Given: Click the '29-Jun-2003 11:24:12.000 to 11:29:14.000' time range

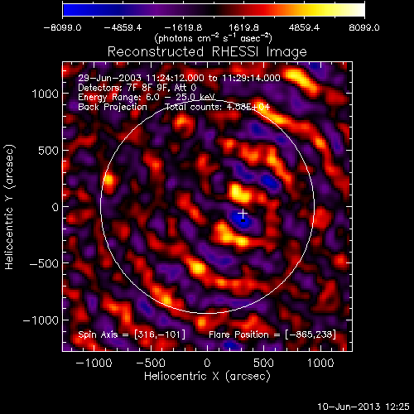Looking at the screenshot, I should tap(179, 78).
